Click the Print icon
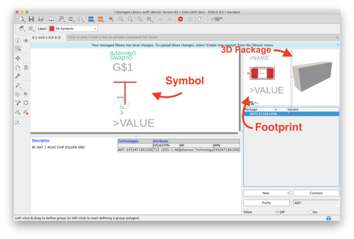The image size is (354, 239). pos(41,19)
